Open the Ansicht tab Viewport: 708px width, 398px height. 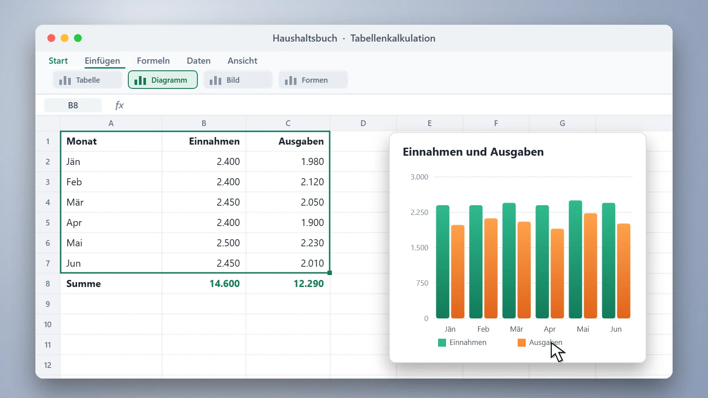click(x=242, y=61)
